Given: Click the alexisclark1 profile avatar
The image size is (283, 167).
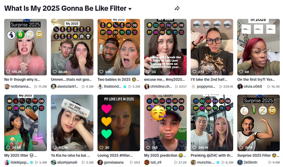Looking at the screenshot, I should [x=53, y=86].
